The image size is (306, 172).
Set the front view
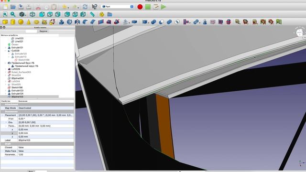tap(42, 14)
